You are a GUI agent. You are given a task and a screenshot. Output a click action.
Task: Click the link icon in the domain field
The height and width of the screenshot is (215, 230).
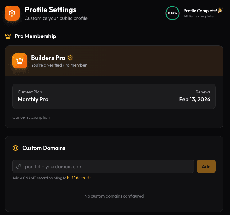(x=19, y=166)
